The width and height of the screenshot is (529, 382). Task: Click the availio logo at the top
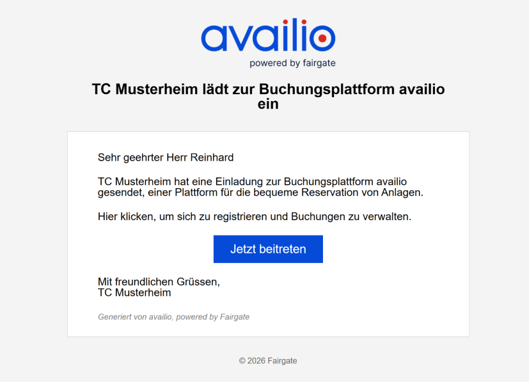(x=267, y=38)
